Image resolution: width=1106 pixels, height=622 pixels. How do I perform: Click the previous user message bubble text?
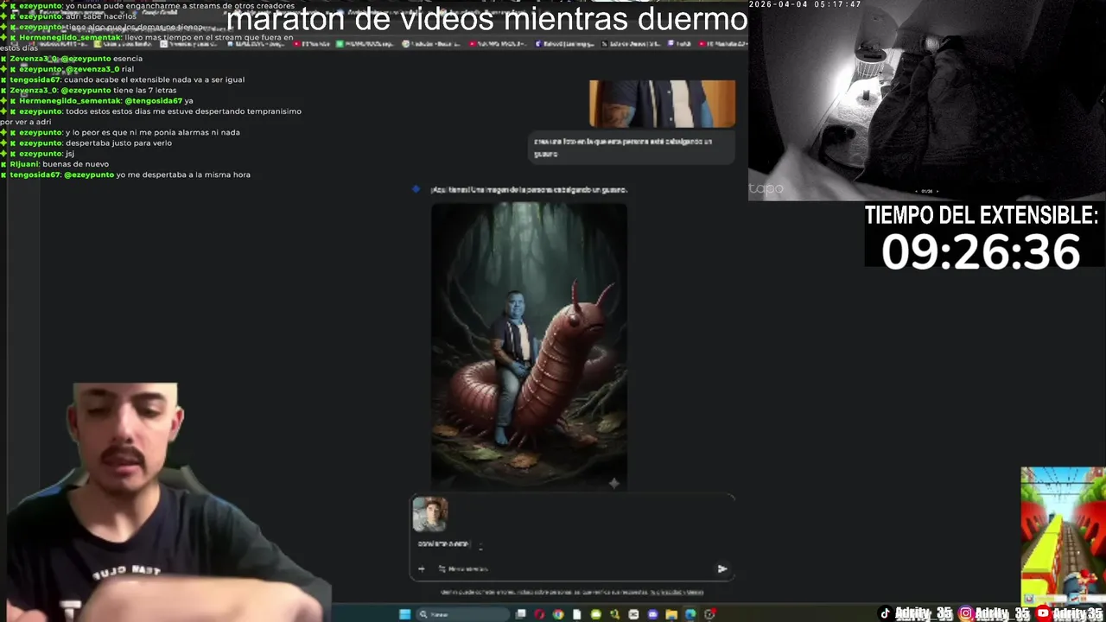point(623,147)
